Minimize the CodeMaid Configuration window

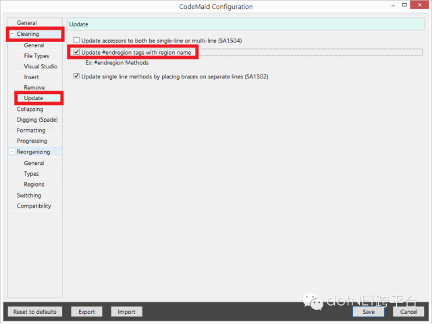[x=393, y=5]
